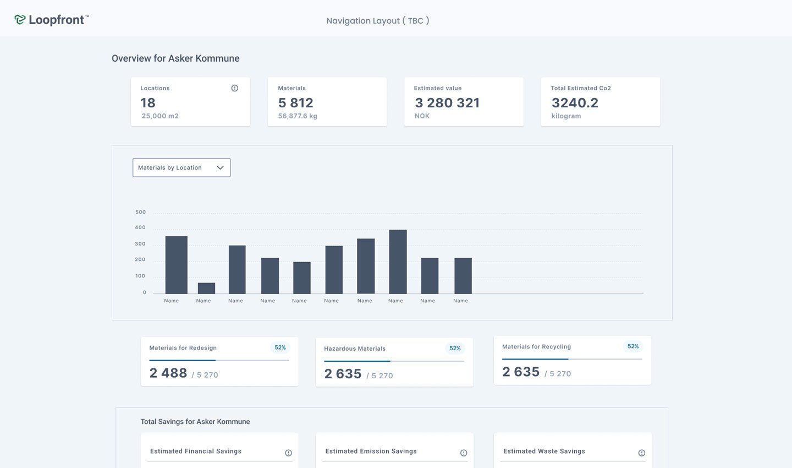Click Estimated Emission Savings title
The width and height of the screenshot is (792, 468).
(371, 451)
